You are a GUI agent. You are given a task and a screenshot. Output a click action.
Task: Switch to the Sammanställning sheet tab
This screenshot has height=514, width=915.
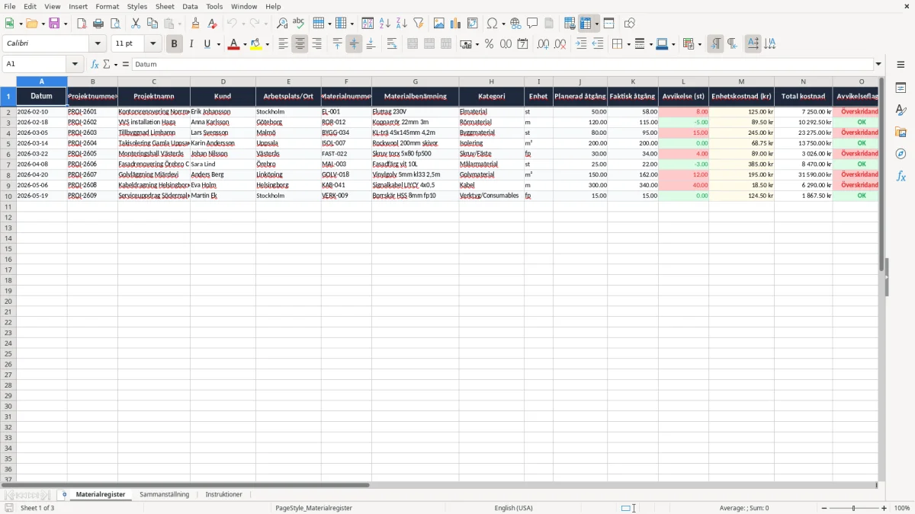click(164, 495)
